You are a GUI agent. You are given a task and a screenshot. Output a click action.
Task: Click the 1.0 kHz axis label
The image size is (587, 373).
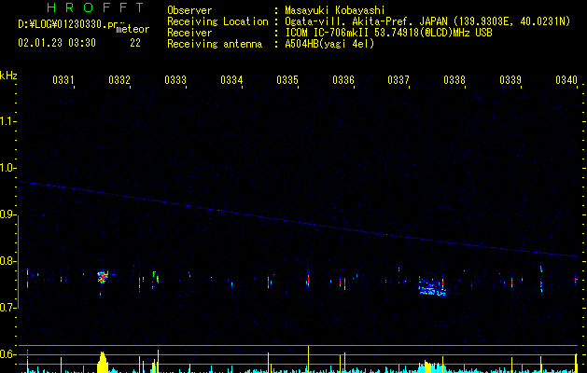pos(7,168)
